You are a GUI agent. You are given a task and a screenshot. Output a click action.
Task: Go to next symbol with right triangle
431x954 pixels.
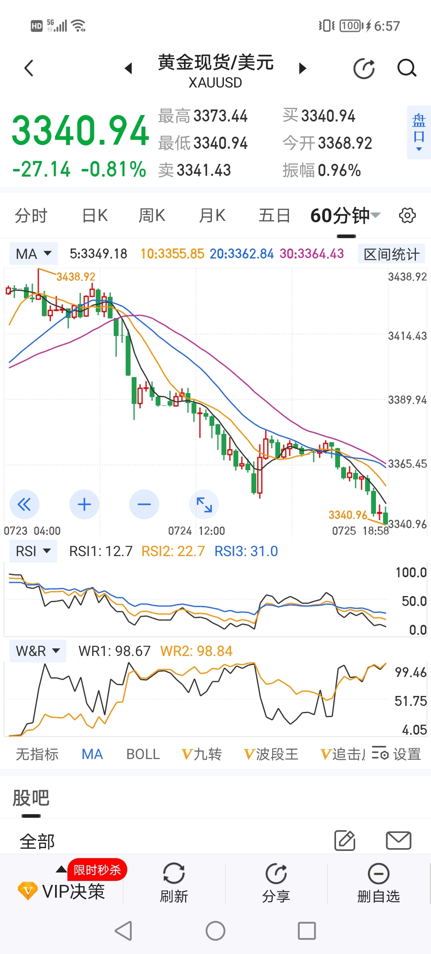coord(302,68)
